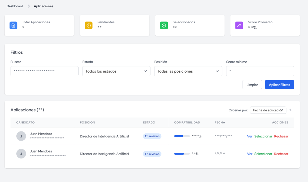The image size is (308, 182).
Task: Open the Ordenar por dropdown
Action: [268, 110]
